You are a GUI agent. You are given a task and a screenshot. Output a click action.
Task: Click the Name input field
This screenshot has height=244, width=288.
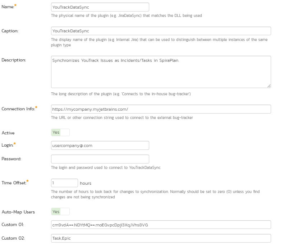click(x=100, y=7)
